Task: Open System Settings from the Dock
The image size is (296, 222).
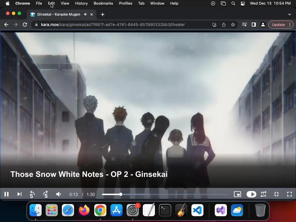Action: click(133, 210)
